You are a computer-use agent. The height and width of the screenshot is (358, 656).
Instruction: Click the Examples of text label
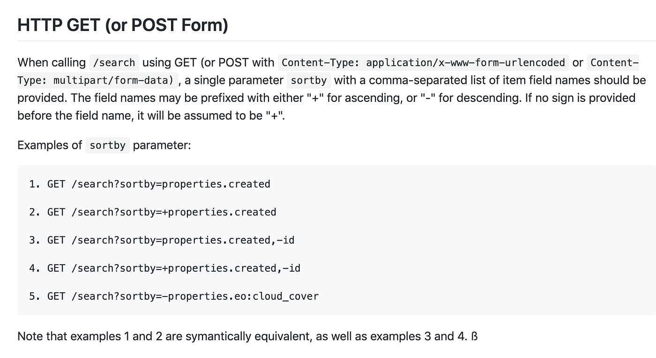tap(50, 145)
